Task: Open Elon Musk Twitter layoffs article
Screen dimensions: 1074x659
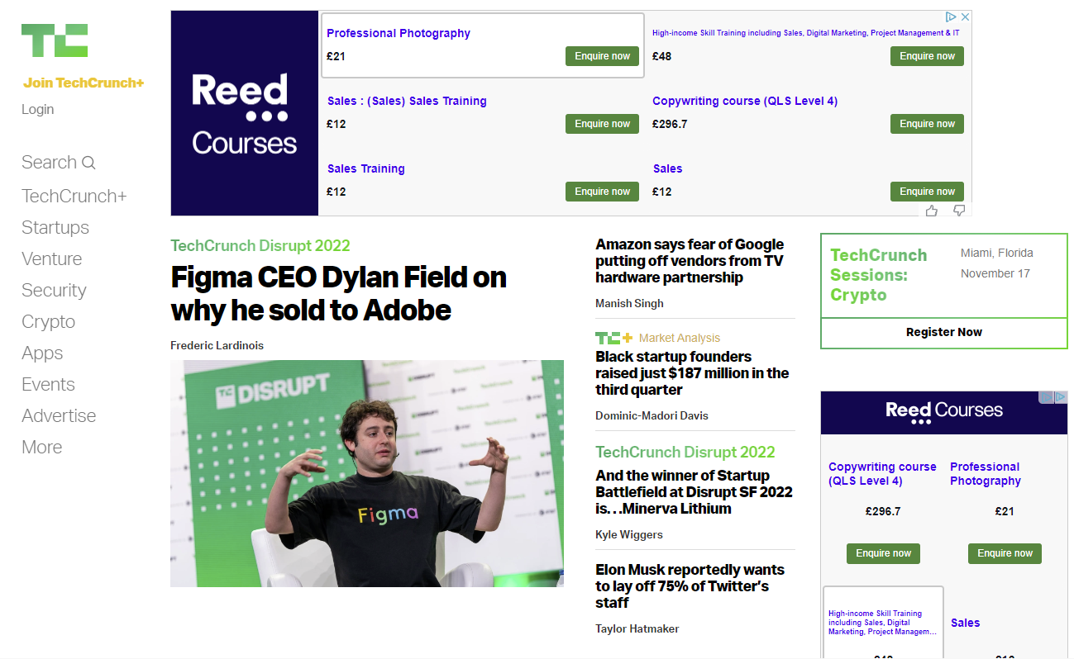Action: (690, 586)
